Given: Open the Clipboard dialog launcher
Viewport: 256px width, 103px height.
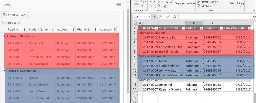Looking at the screenshot, I should pyautogui.click(x=146, y=10).
